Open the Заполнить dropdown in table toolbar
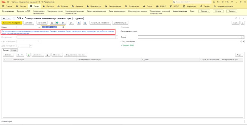Screen dimensions: 247x125 [x=38, y=55]
